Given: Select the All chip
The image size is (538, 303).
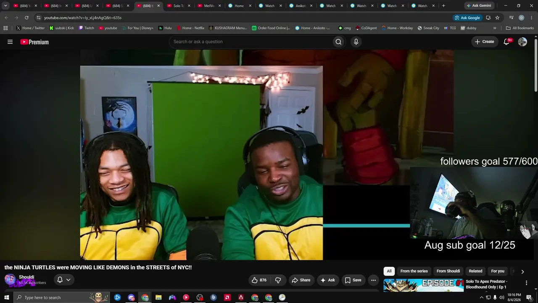Looking at the screenshot, I should pyautogui.click(x=389, y=271).
